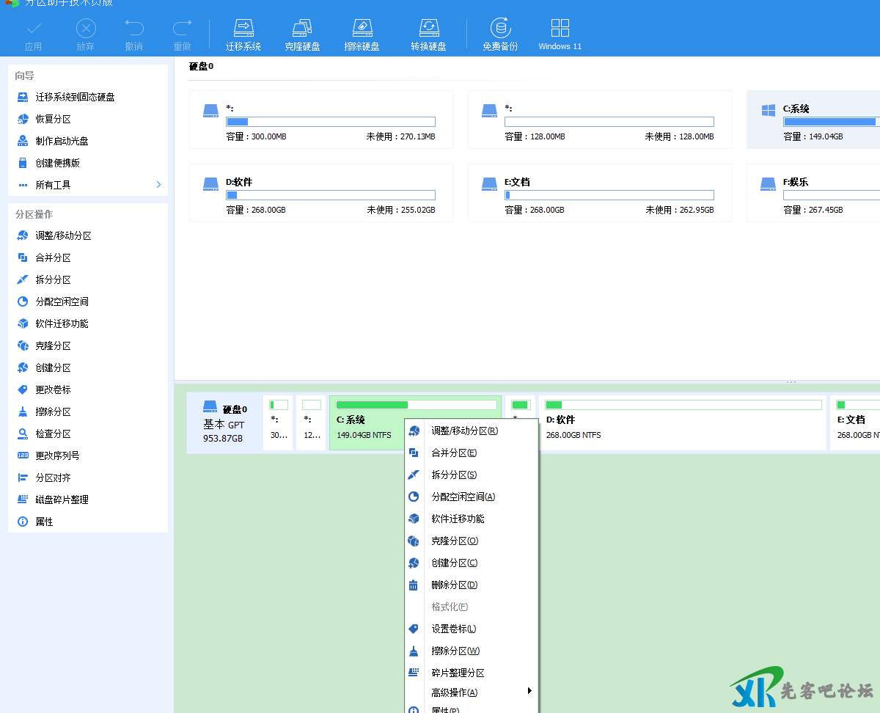Click the Windows 11 toolbar icon

coord(560,29)
